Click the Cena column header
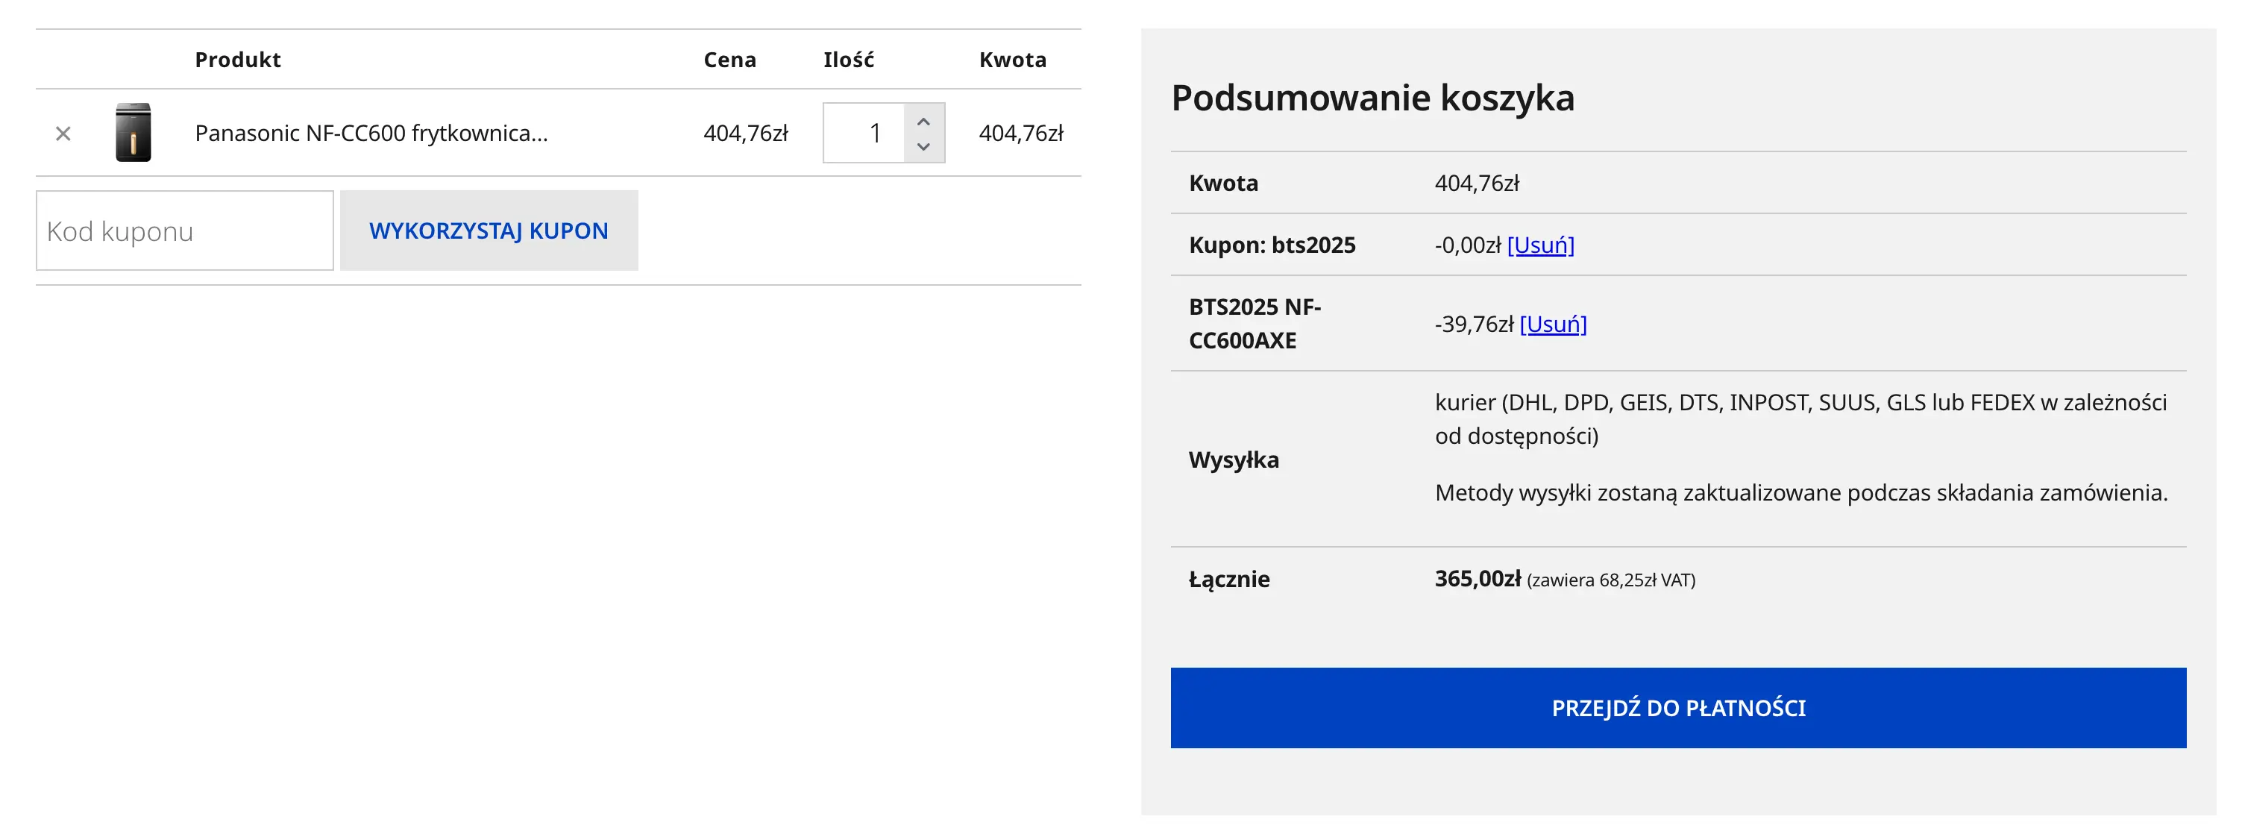This screenshot has height=840, width=2242. point(729,60)
